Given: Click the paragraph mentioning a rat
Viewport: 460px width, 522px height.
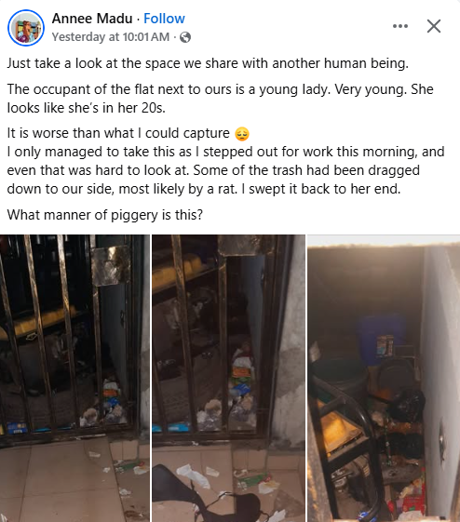Looking at the screenshot, I should tap(225, 170).
